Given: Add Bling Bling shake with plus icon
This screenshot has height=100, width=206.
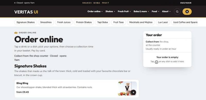Looking at the screenshot, I should click(133, 92).
